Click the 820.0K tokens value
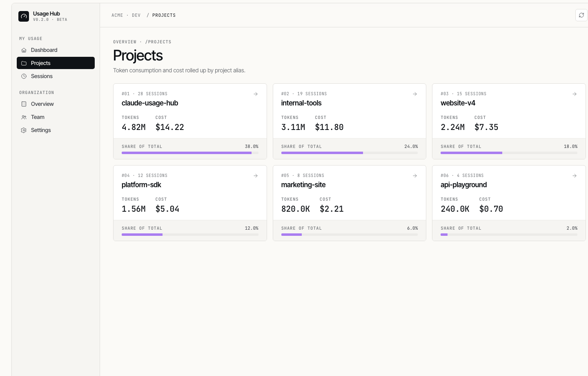Viewport: 588px width, 376px height. 296,209
